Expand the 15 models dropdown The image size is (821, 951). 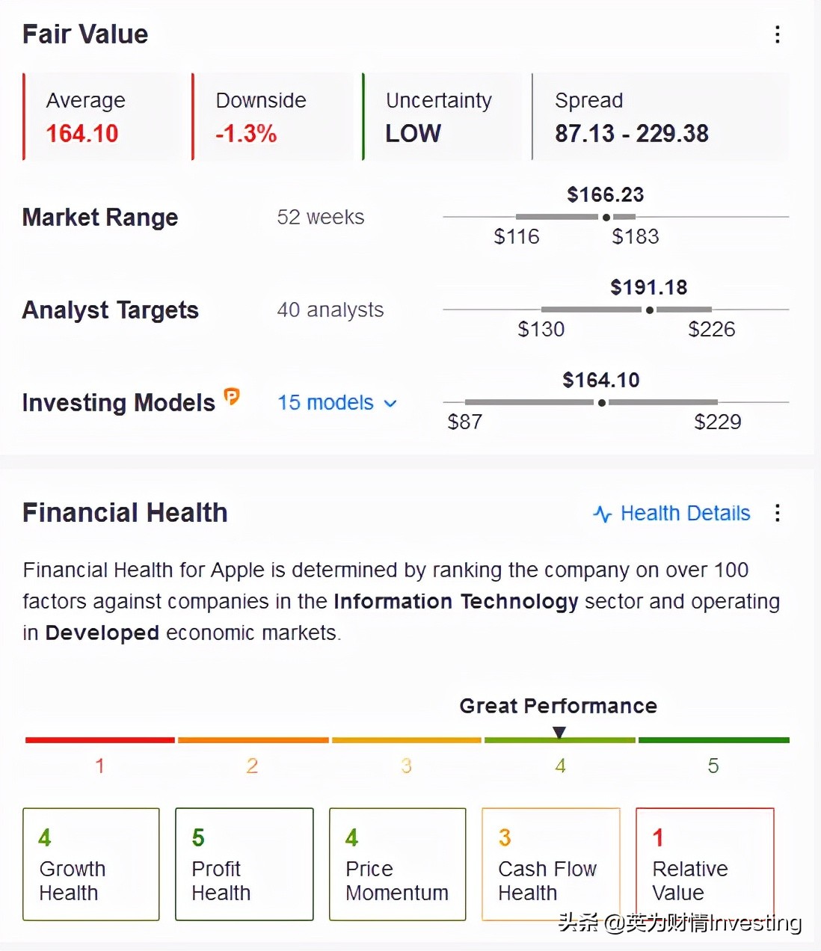(x=337, y=403)
